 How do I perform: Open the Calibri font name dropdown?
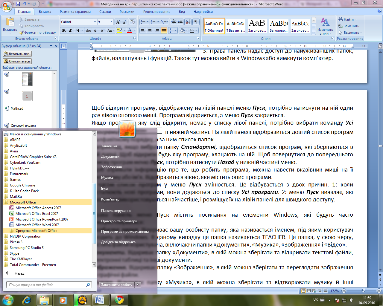pos(95,22)
